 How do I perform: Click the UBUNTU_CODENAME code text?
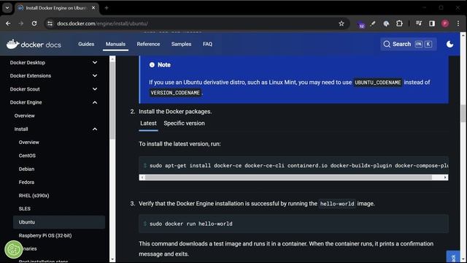tap(378, 83)
